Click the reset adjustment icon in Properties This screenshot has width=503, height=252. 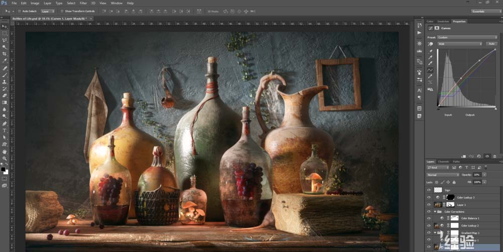click(479, 156)
